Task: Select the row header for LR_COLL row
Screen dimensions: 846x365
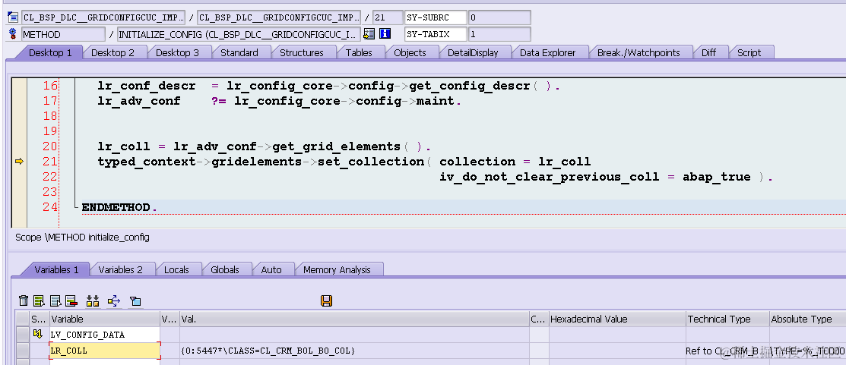Action: tap(21, 351)
